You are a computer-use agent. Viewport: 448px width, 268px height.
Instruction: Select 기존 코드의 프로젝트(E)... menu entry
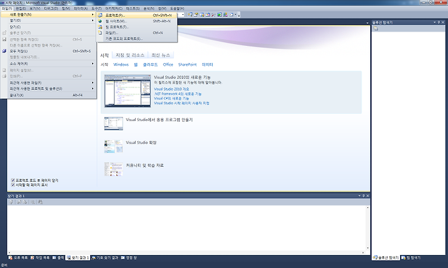[x=137, y=38]
